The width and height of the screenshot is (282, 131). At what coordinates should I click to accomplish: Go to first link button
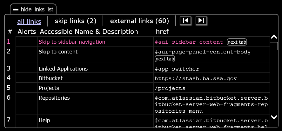[185, 21]
